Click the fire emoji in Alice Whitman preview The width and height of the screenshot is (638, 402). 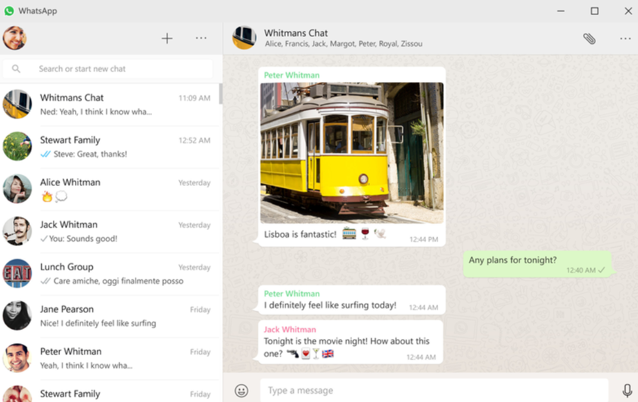47,197
